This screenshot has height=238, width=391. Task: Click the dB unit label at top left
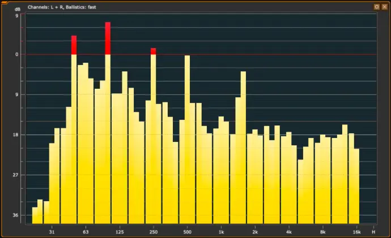coord(17,11)
